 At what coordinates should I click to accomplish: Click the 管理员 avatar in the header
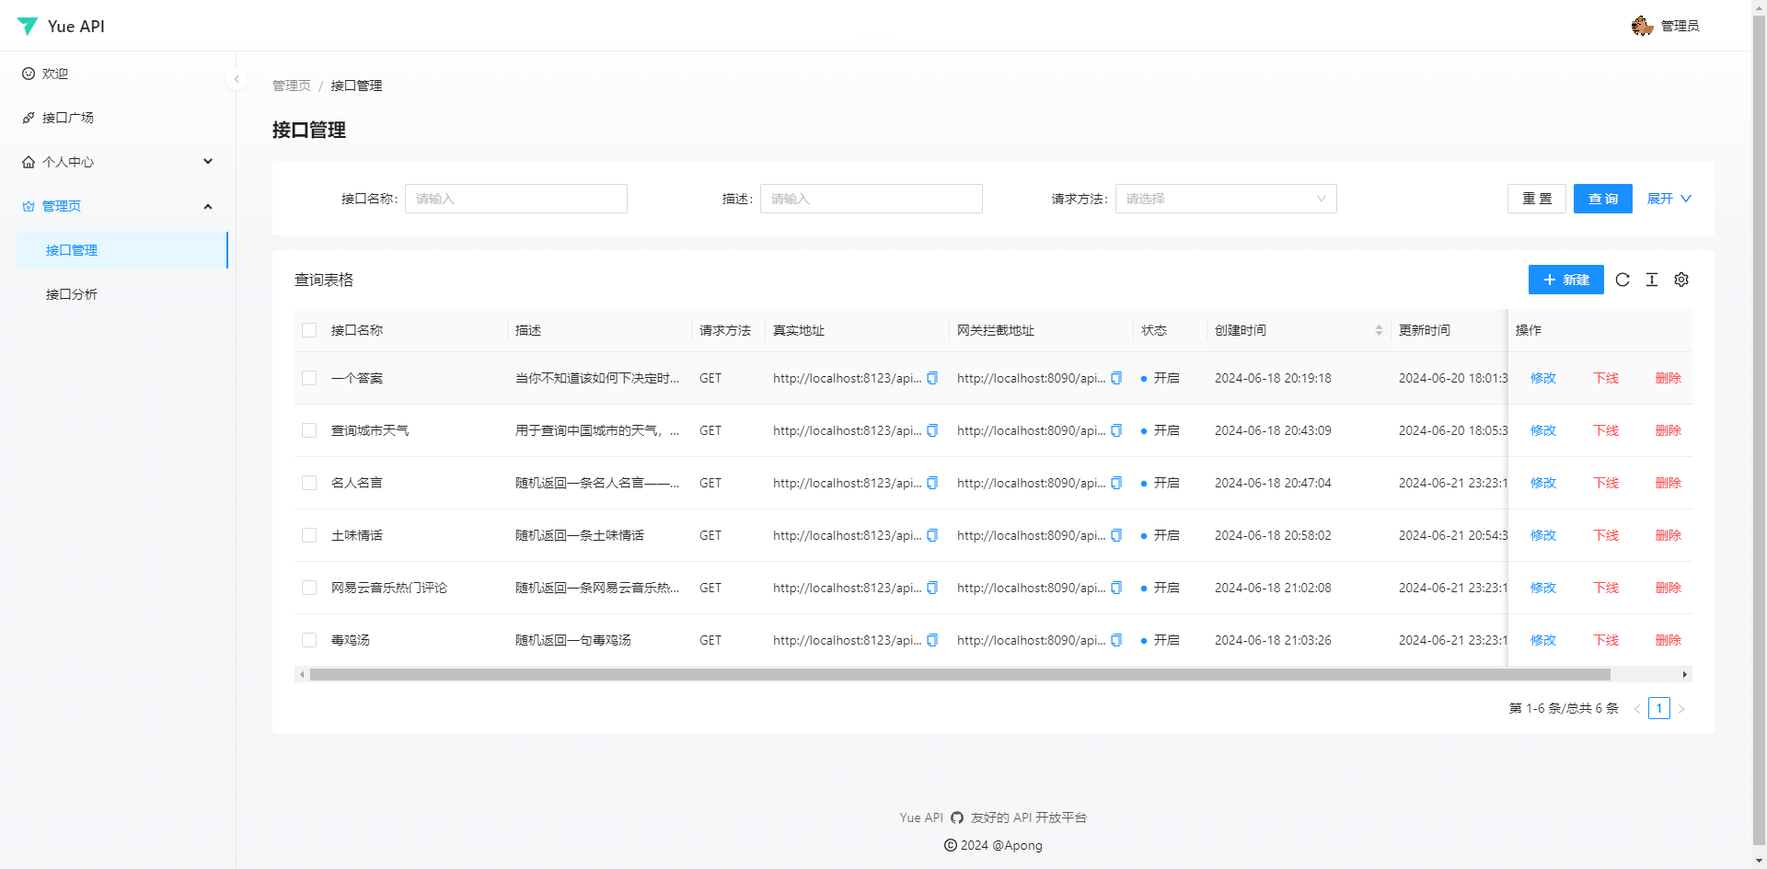pos(1642,26)
